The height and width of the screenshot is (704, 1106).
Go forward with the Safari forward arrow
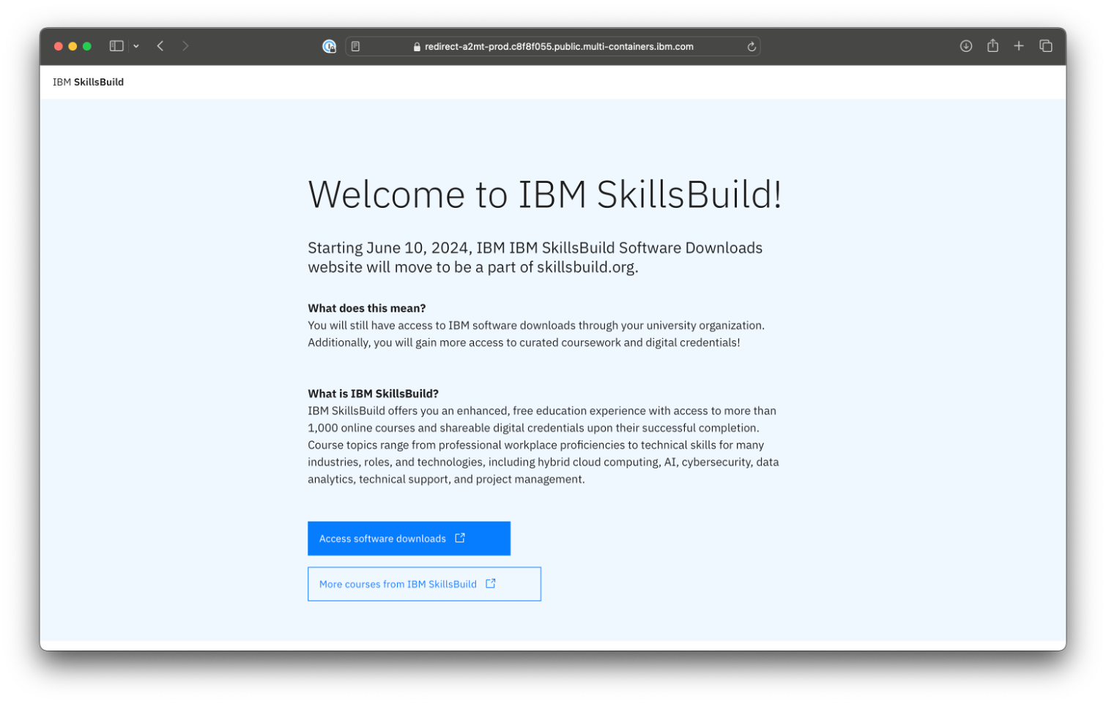185,46
